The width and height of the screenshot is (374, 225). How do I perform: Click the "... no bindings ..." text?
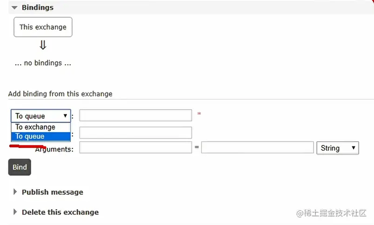click(x=43, y=63)
